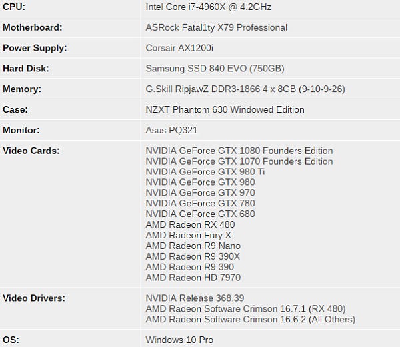Click GeForce GTX 1080 Founders Edition line

click(239, 151)
